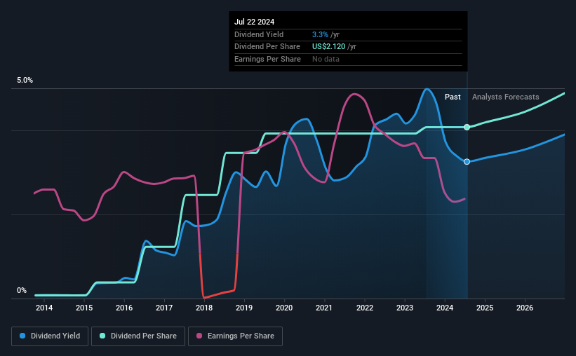Toggle the Dividend Per Share legend button
This screenshot has height=356, width=576.
click(x=138, y=336)
